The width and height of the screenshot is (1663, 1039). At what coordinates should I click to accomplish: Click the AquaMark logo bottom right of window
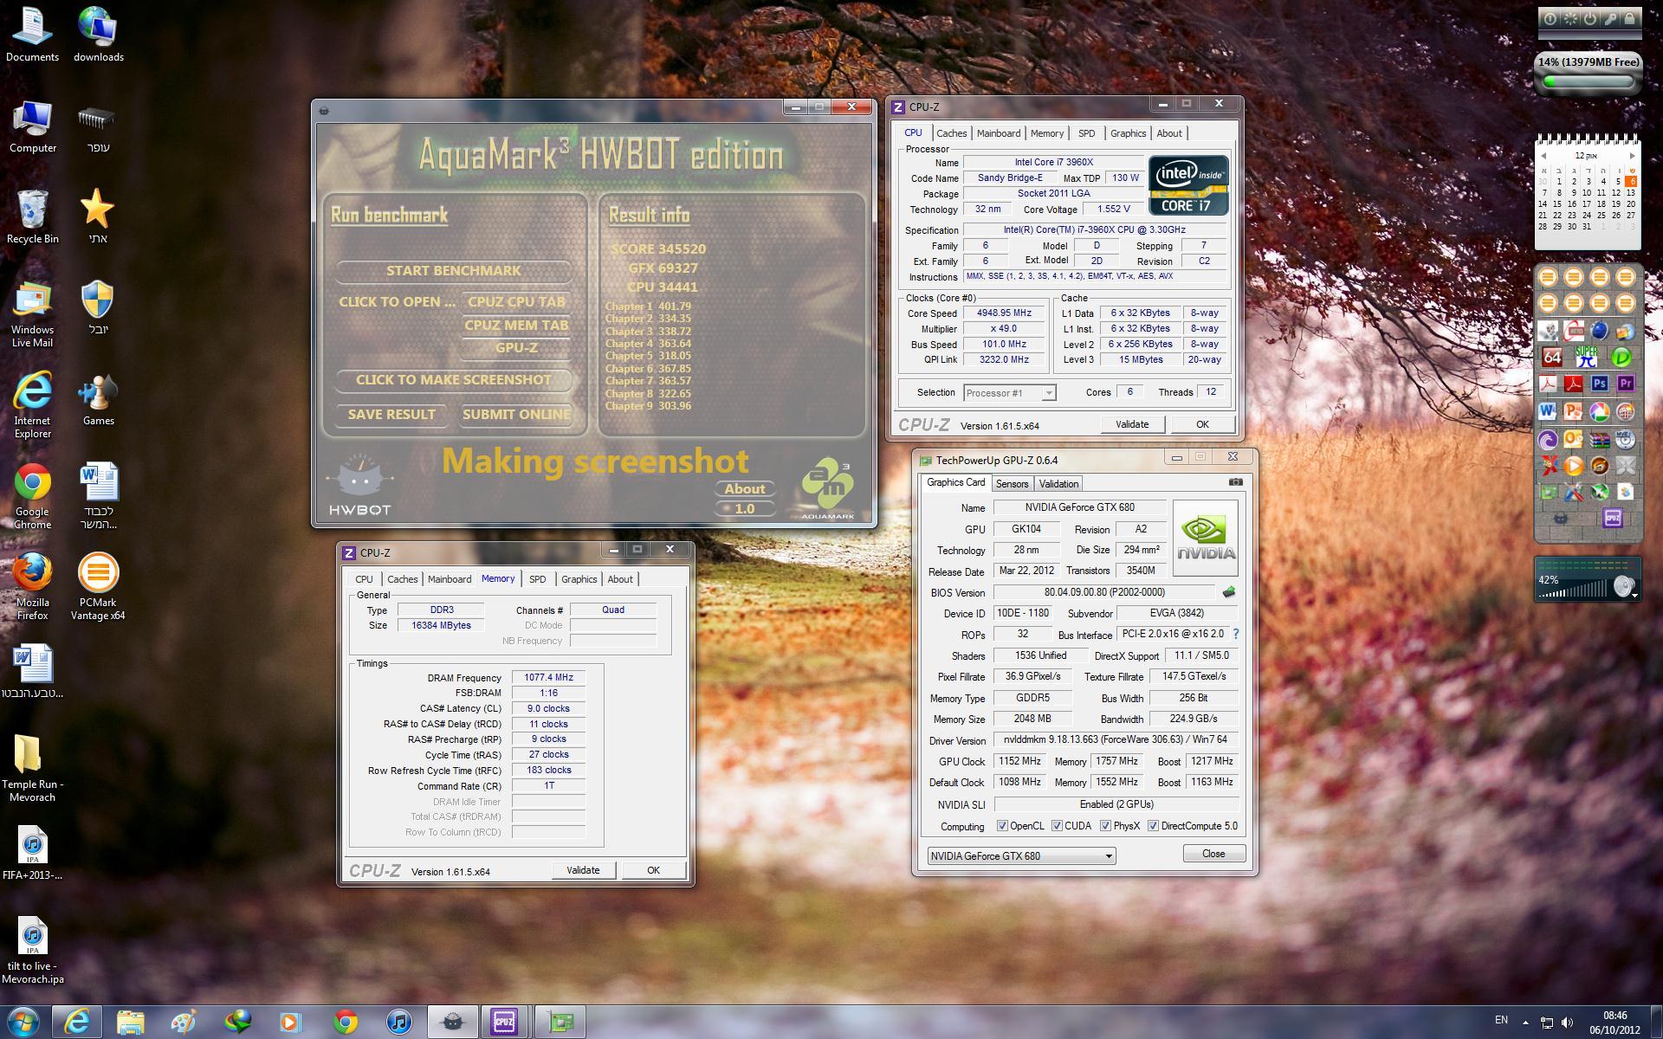point(828,490)
